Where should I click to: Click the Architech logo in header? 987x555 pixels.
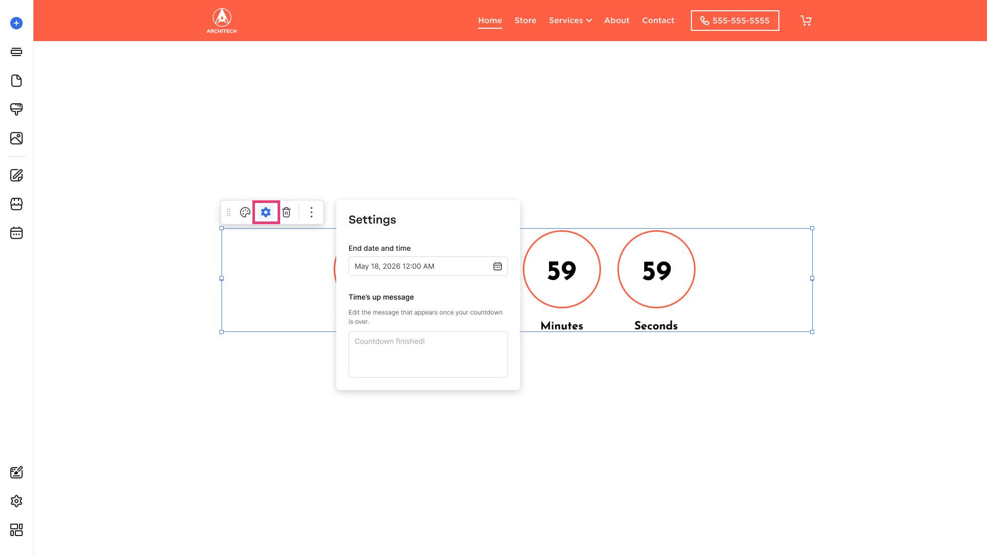[222, 21]
